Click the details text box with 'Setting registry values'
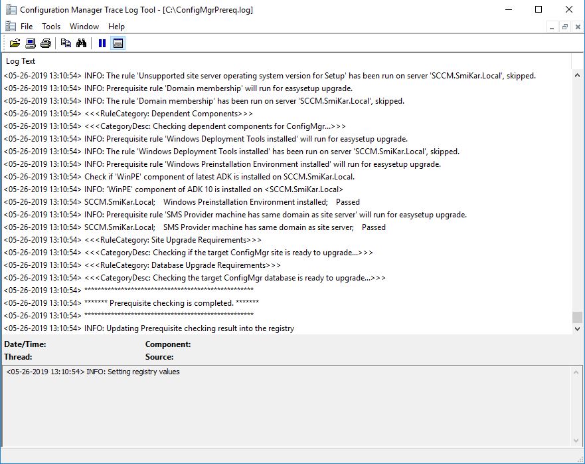The height and width of the screenshot is (464, 585). click(x=286, y=406)
